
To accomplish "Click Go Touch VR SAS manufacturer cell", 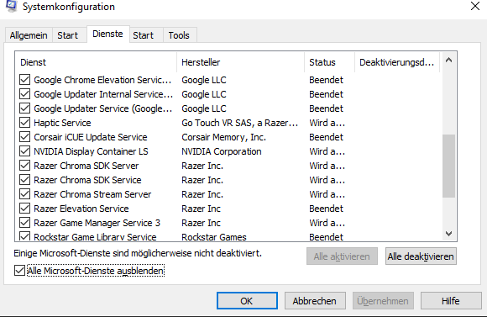I will 240,123.
